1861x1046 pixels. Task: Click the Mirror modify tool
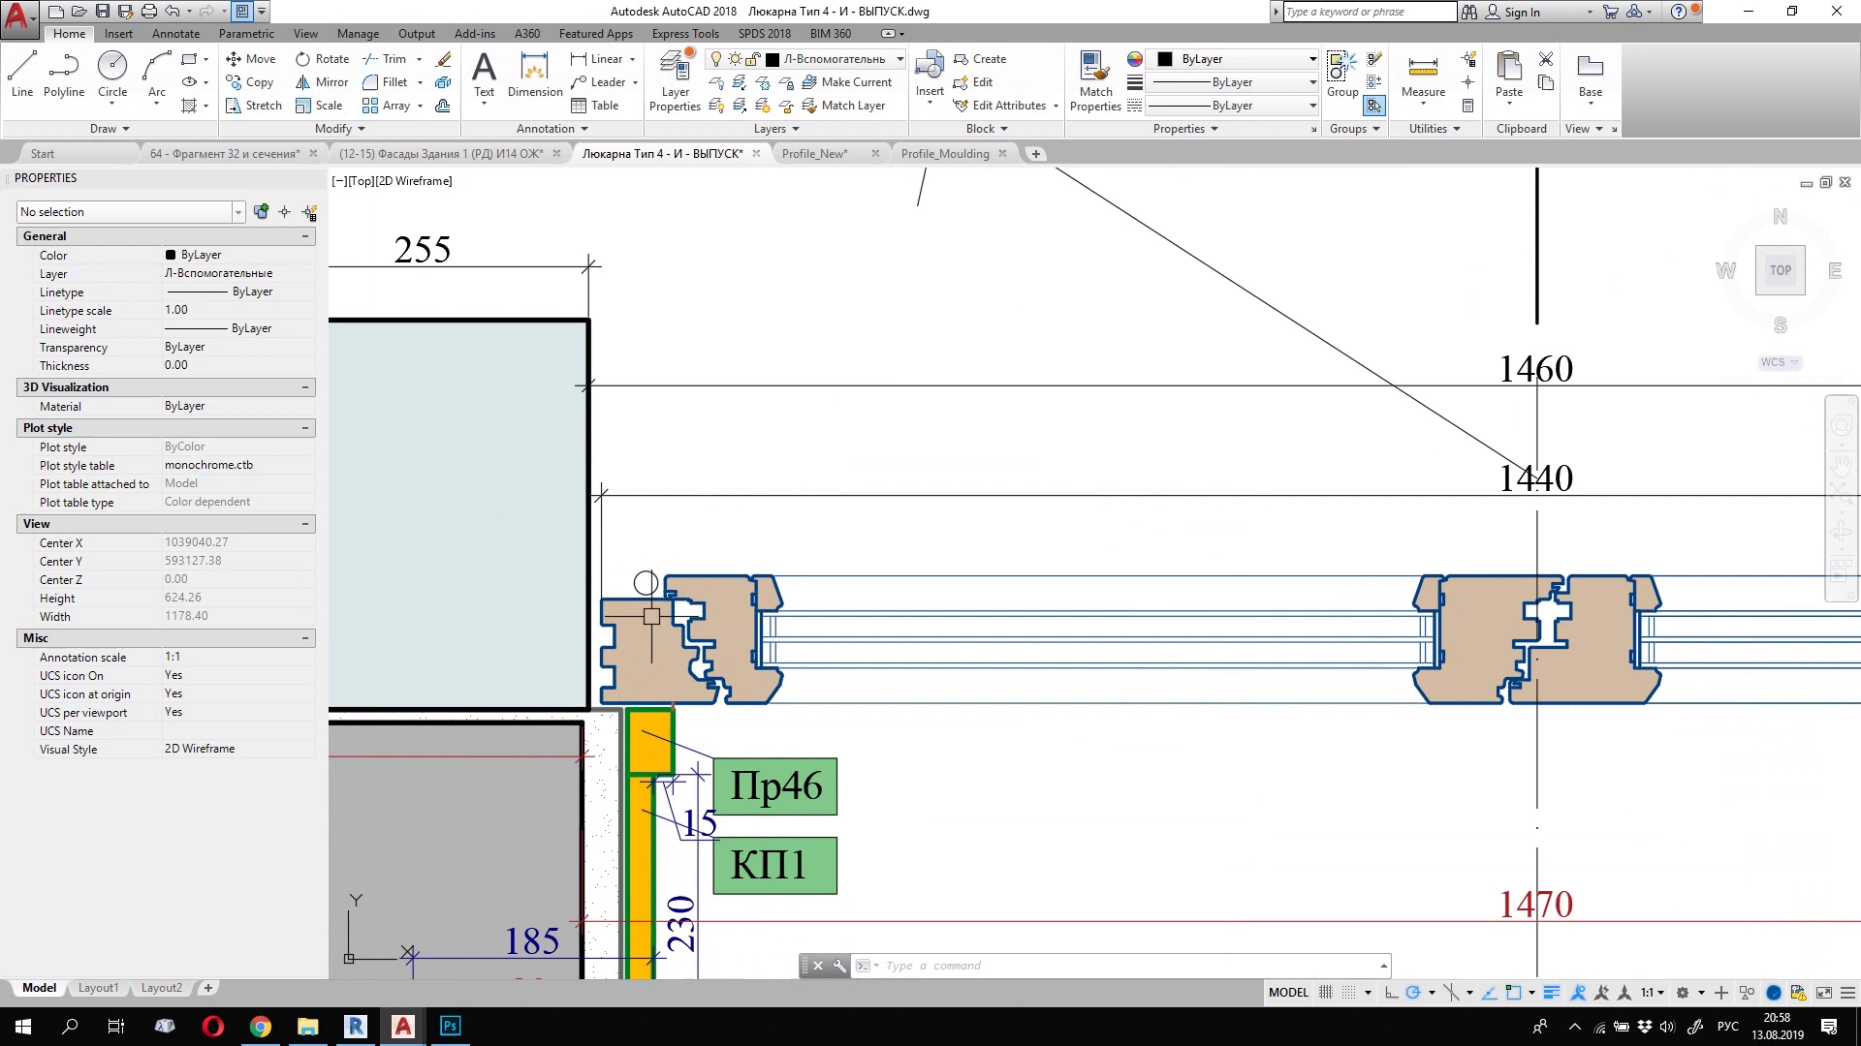tap(322, 82)
